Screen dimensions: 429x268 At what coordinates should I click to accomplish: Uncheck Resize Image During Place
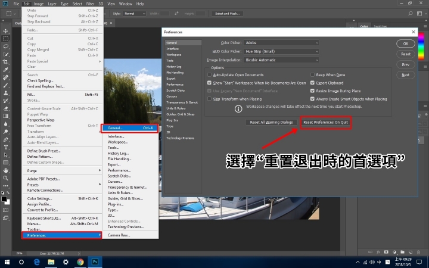(312, 91)
